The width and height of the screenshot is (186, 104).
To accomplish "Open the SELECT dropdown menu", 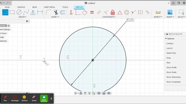I will [x=181, y=17].
